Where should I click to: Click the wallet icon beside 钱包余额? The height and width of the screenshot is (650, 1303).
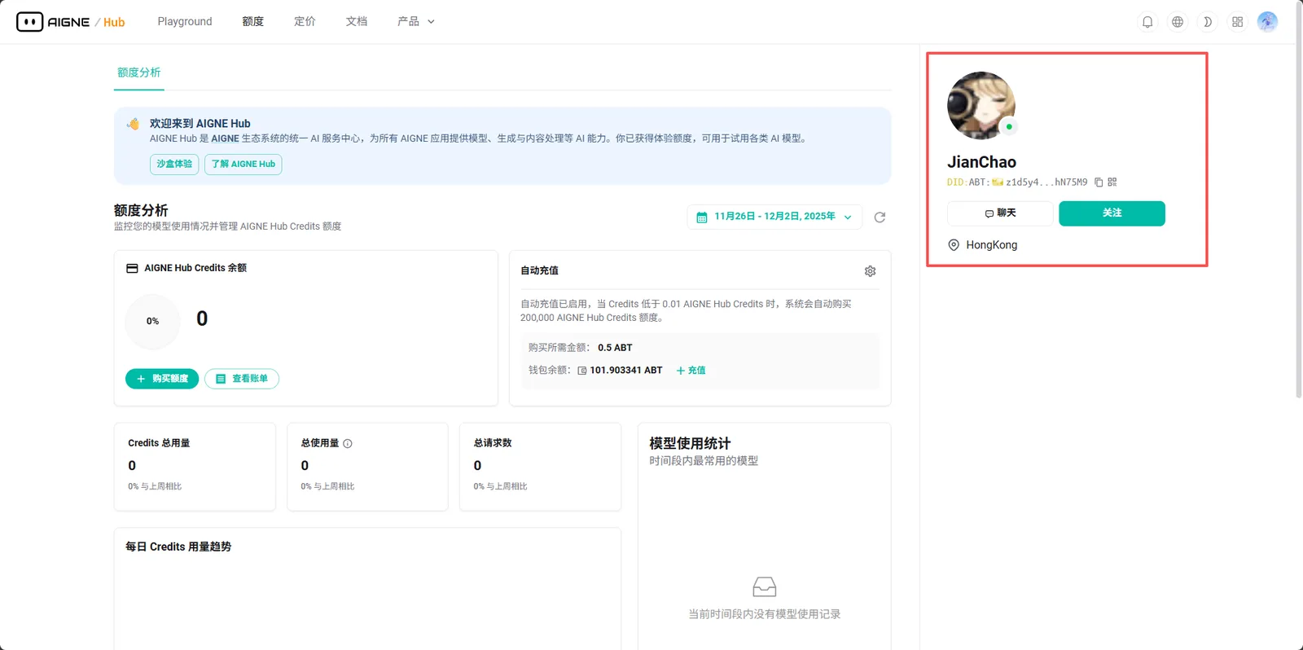(x=582, y=371)
